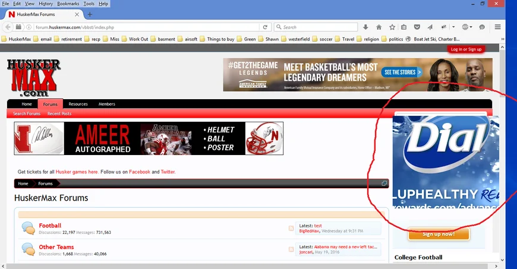Click the browser Back arrow button
The height and width of the screenshot is (269, 517).
click(8, 27)
